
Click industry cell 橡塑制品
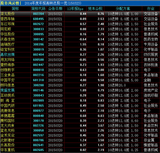pos(151,145)
